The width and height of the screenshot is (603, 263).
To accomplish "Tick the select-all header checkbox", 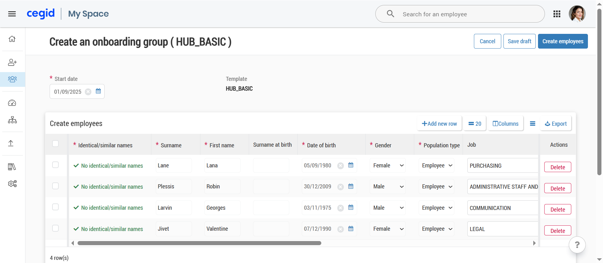I will tap(56, 144).
